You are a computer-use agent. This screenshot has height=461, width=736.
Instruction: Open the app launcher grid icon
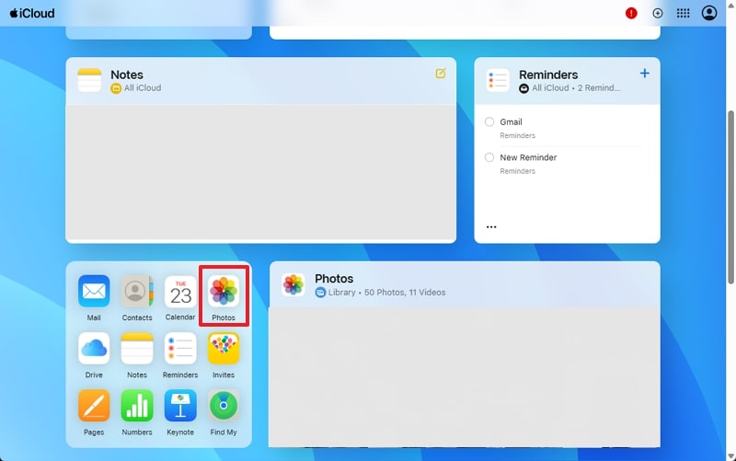pyautogui.click(x=683, y=13)
